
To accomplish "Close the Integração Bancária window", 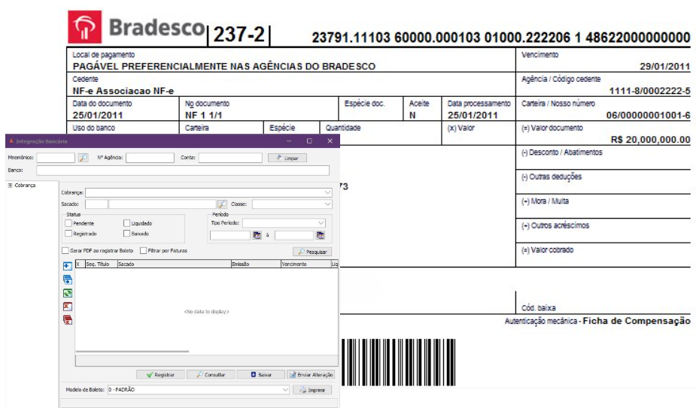I will point(330,141).
